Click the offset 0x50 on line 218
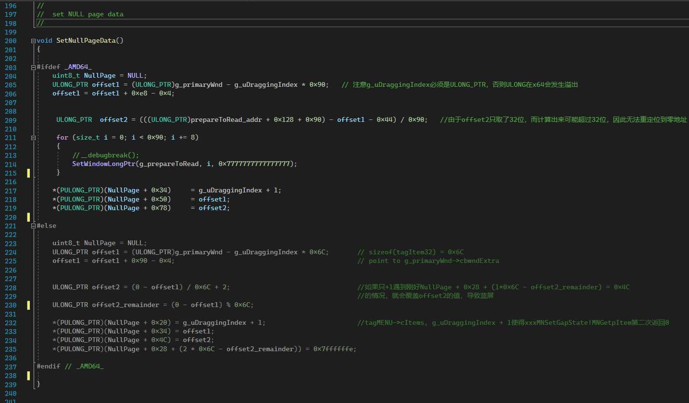 tap(159, 199)
